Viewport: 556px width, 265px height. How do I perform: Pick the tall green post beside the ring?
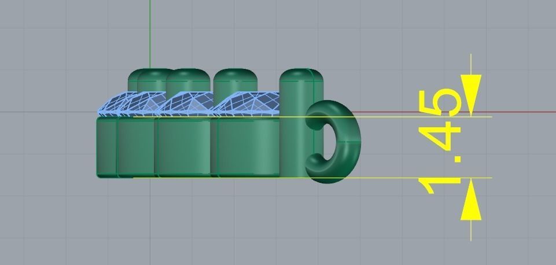pyautogui.click(x=301, y=123)
